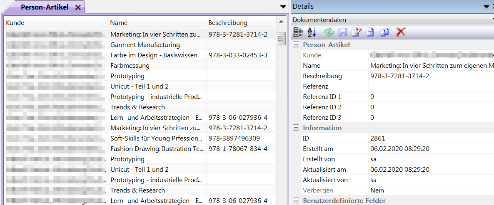The height and width of the screenshot is (205, 494).
Task: Click the edit document pencil icon
Action: click(357, 32)
